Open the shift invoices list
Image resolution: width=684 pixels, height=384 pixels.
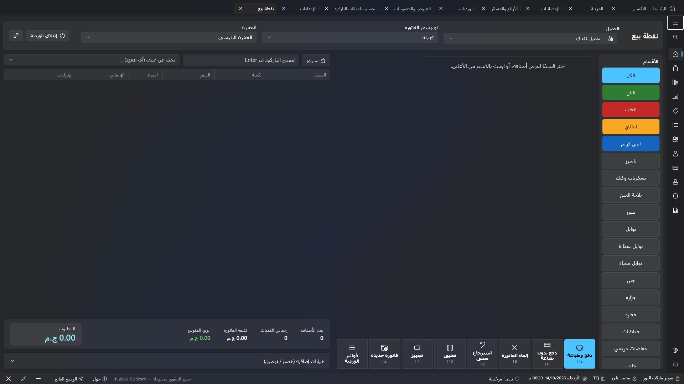click(352, 354)
